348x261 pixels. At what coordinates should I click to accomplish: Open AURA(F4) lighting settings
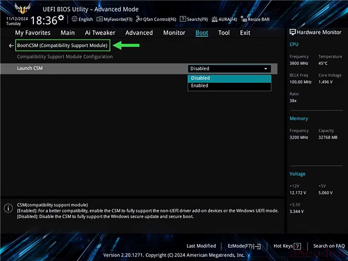coord(224,19)
